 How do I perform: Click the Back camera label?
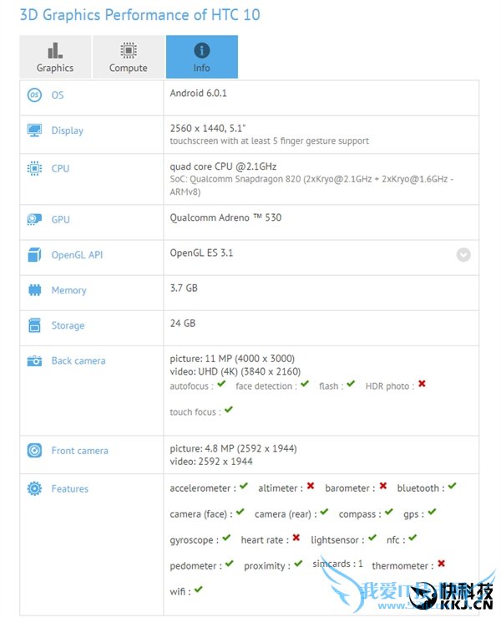(x=78, y=361)
